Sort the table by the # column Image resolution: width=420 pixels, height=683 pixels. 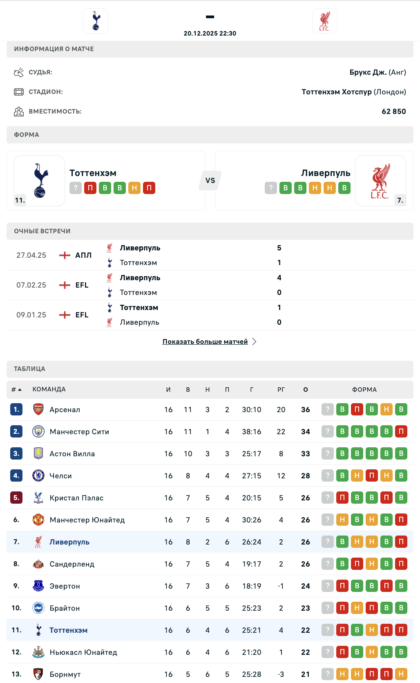click(x=16, y=390)
